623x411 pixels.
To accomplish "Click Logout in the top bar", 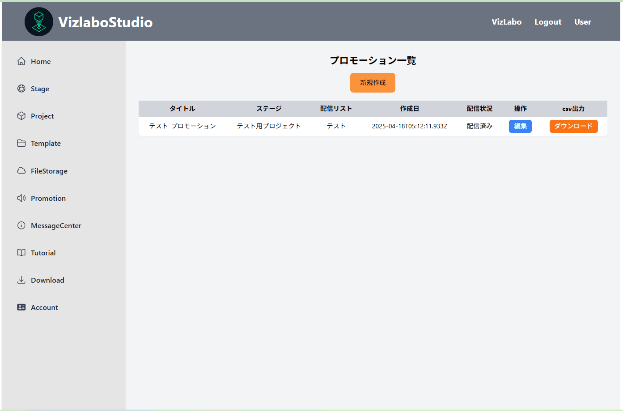I will 547,21.
